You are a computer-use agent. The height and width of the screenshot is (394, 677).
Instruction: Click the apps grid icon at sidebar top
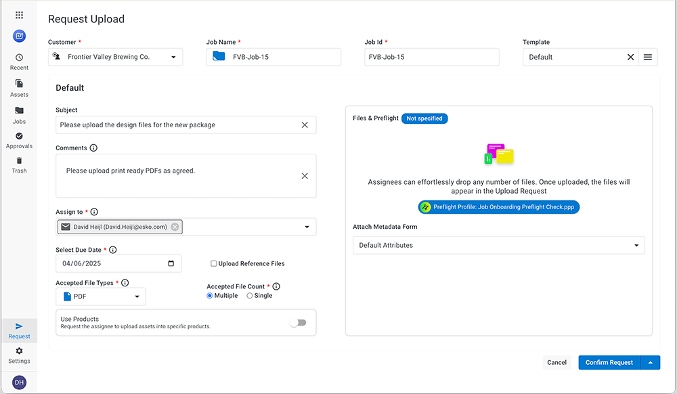[x=19, y=14]
